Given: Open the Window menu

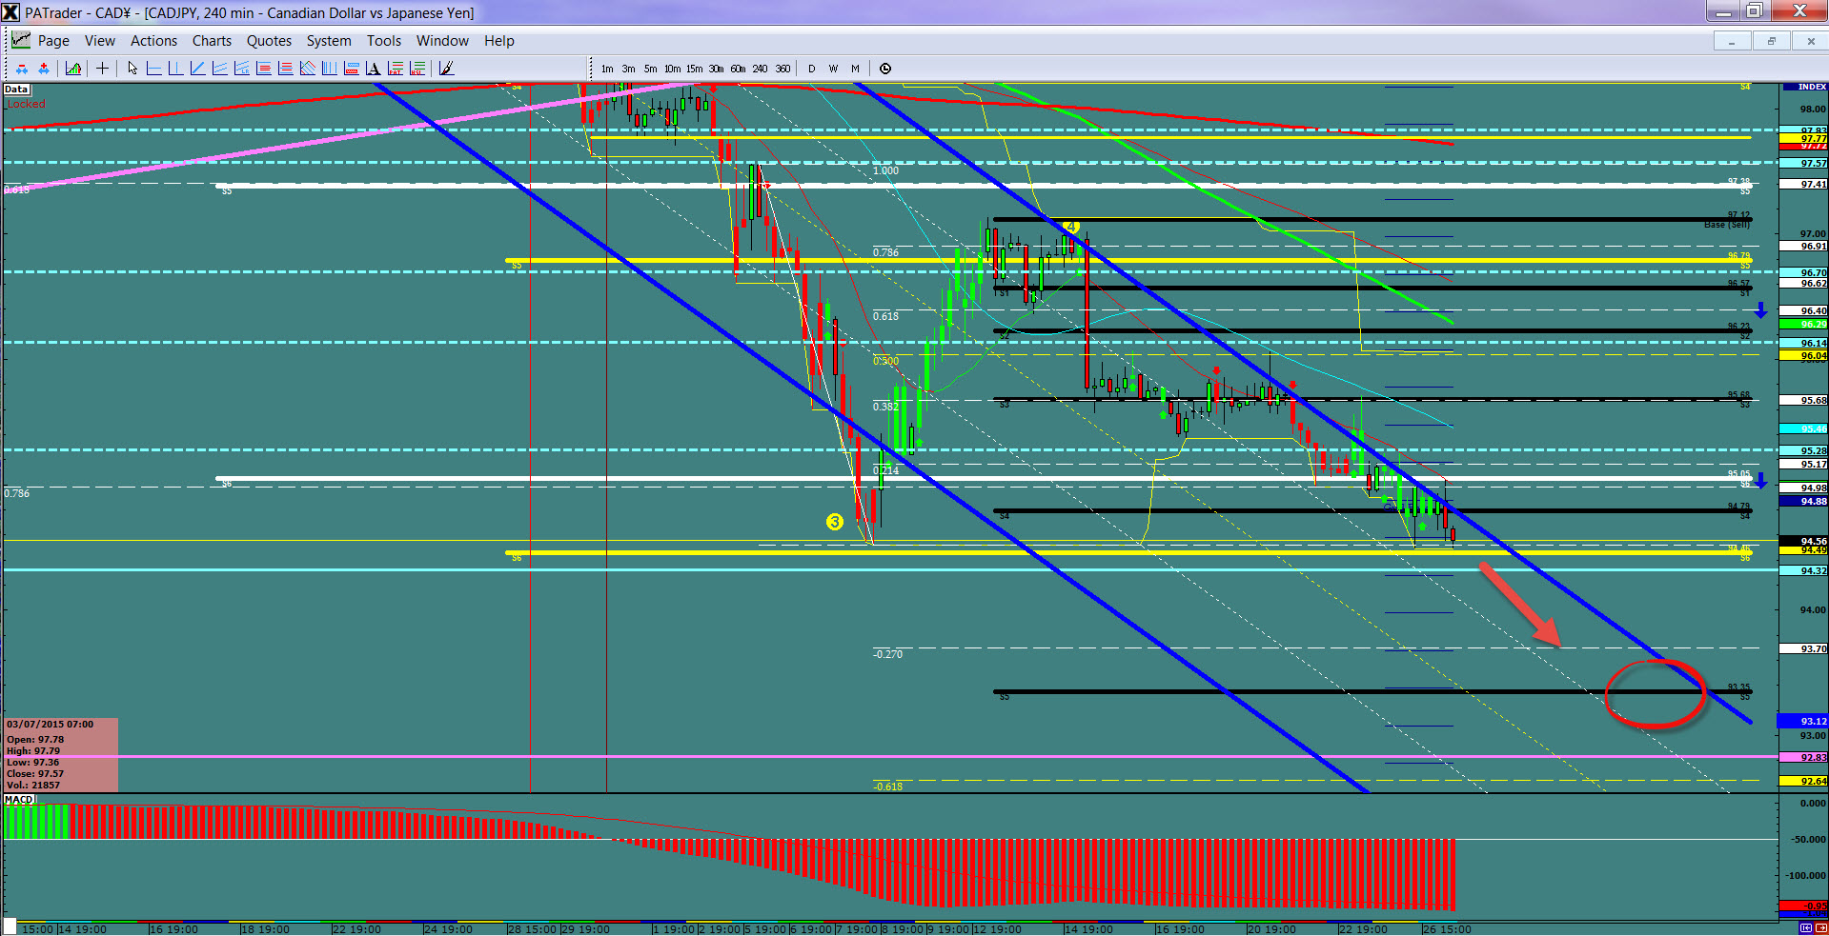Looking at the screenshot, I should 442,41.
